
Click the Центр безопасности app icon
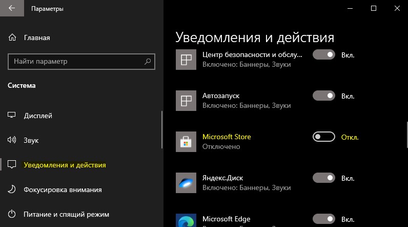tap(186, 60)
